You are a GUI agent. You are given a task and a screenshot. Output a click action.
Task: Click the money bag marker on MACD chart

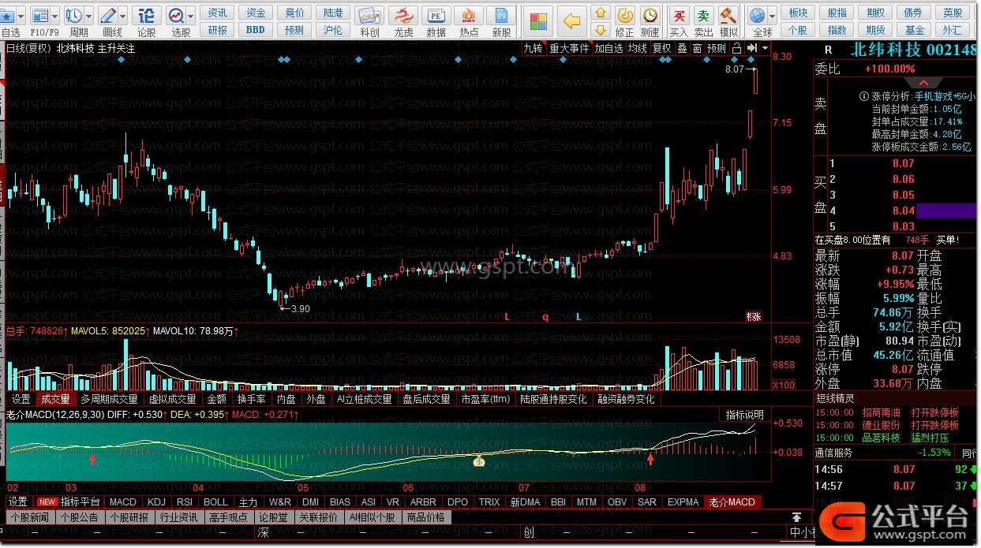(x=478, y=460)
